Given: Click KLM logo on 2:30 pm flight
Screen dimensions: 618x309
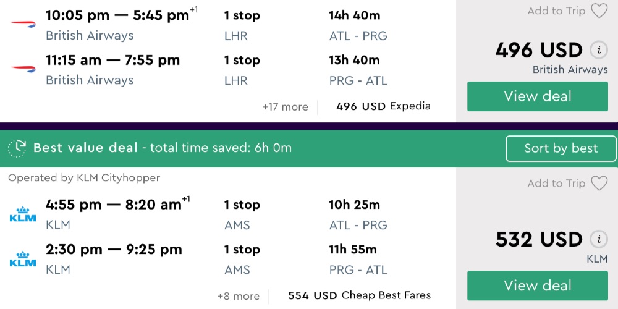Looking at the screenshot, I should pyautogui.click(x=23, y=258).
